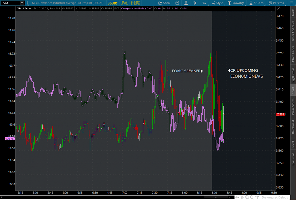Click the 7:00 time axis label
This screenshot has width=296, height=200.
pyautogui.click(x=125, y=193)
